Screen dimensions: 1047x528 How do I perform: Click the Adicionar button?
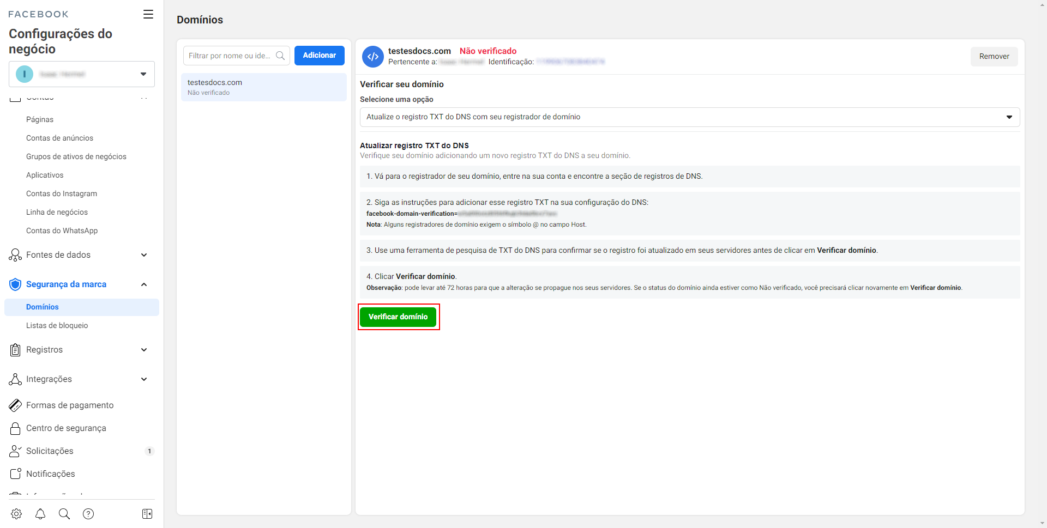pos(320,56)
